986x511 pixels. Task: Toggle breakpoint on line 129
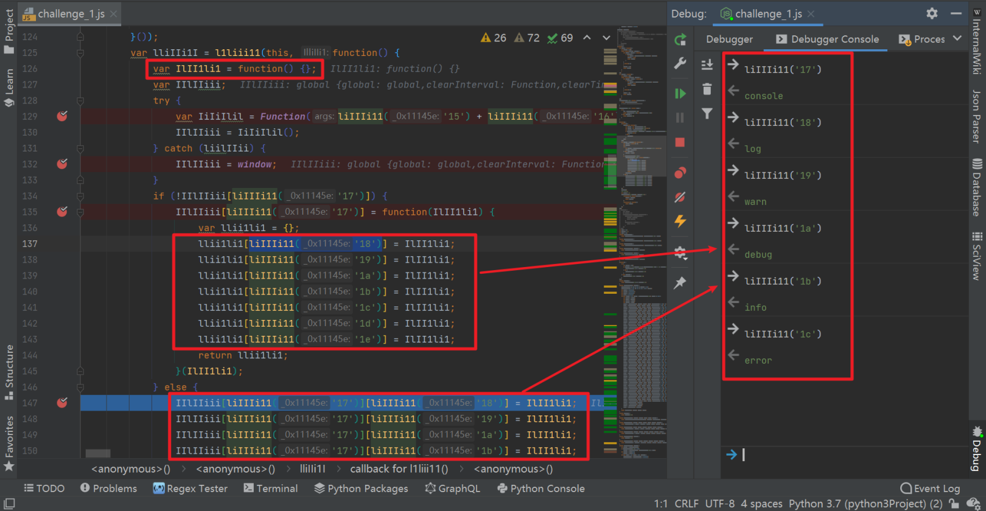pos(62,116)
